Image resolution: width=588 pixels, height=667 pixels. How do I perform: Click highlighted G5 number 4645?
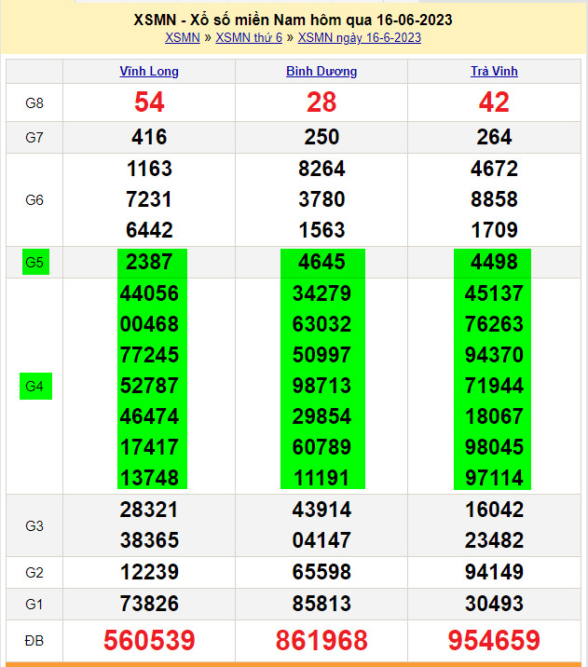[x=321, y=262]
